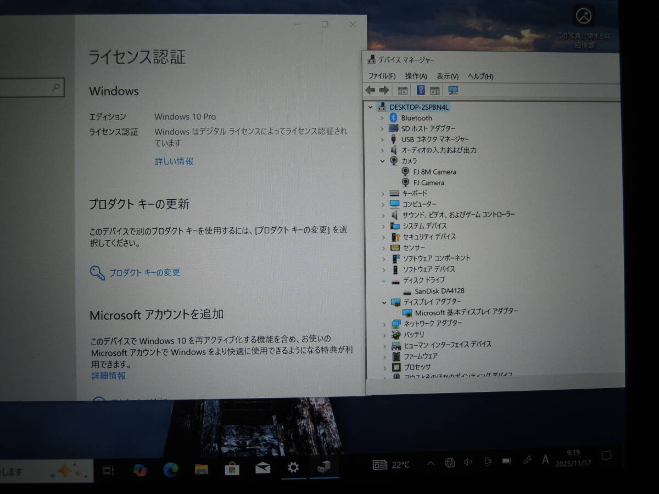Click the コンピューター monitor icon
The width and height of the screenshot is (659, 494).
[394, 204]
